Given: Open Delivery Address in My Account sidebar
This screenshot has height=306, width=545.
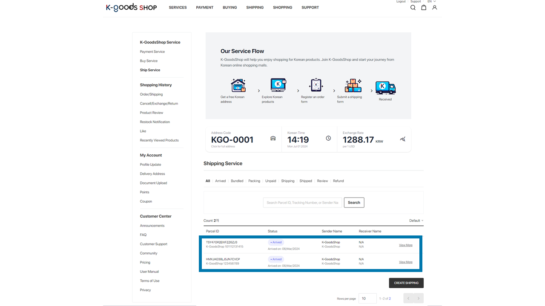Looking at the screenshot, I should point(152,174).
